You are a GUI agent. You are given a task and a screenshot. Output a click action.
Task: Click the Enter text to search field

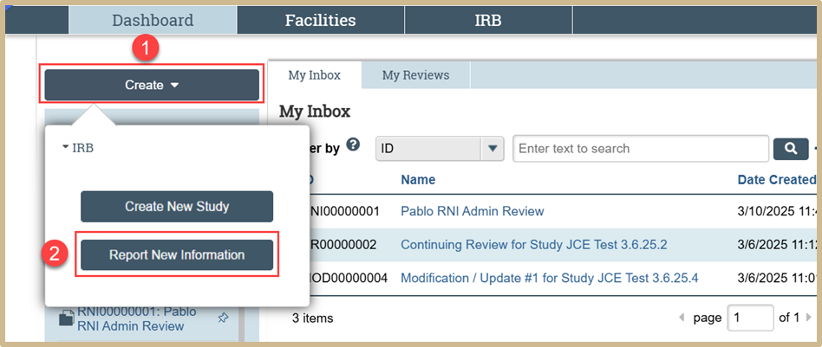pyautogui.click(x=640, y=149)
